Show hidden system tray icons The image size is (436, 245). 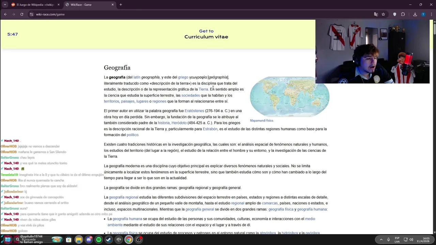pyautogui.click(x=381, y=240)
